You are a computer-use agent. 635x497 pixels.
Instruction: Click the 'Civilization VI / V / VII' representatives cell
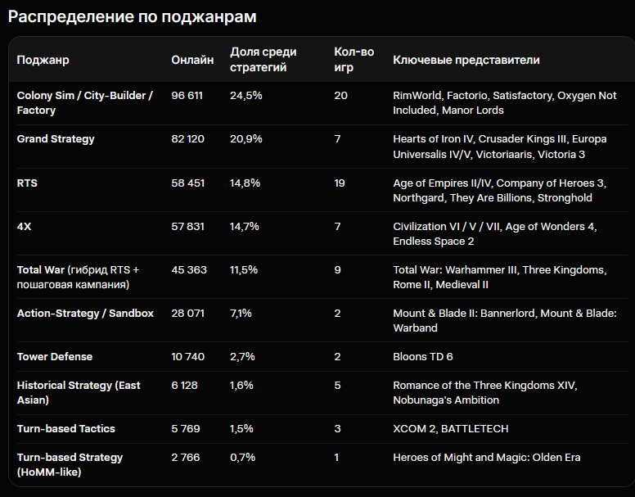pyautogui.click(x=494, y=233)
